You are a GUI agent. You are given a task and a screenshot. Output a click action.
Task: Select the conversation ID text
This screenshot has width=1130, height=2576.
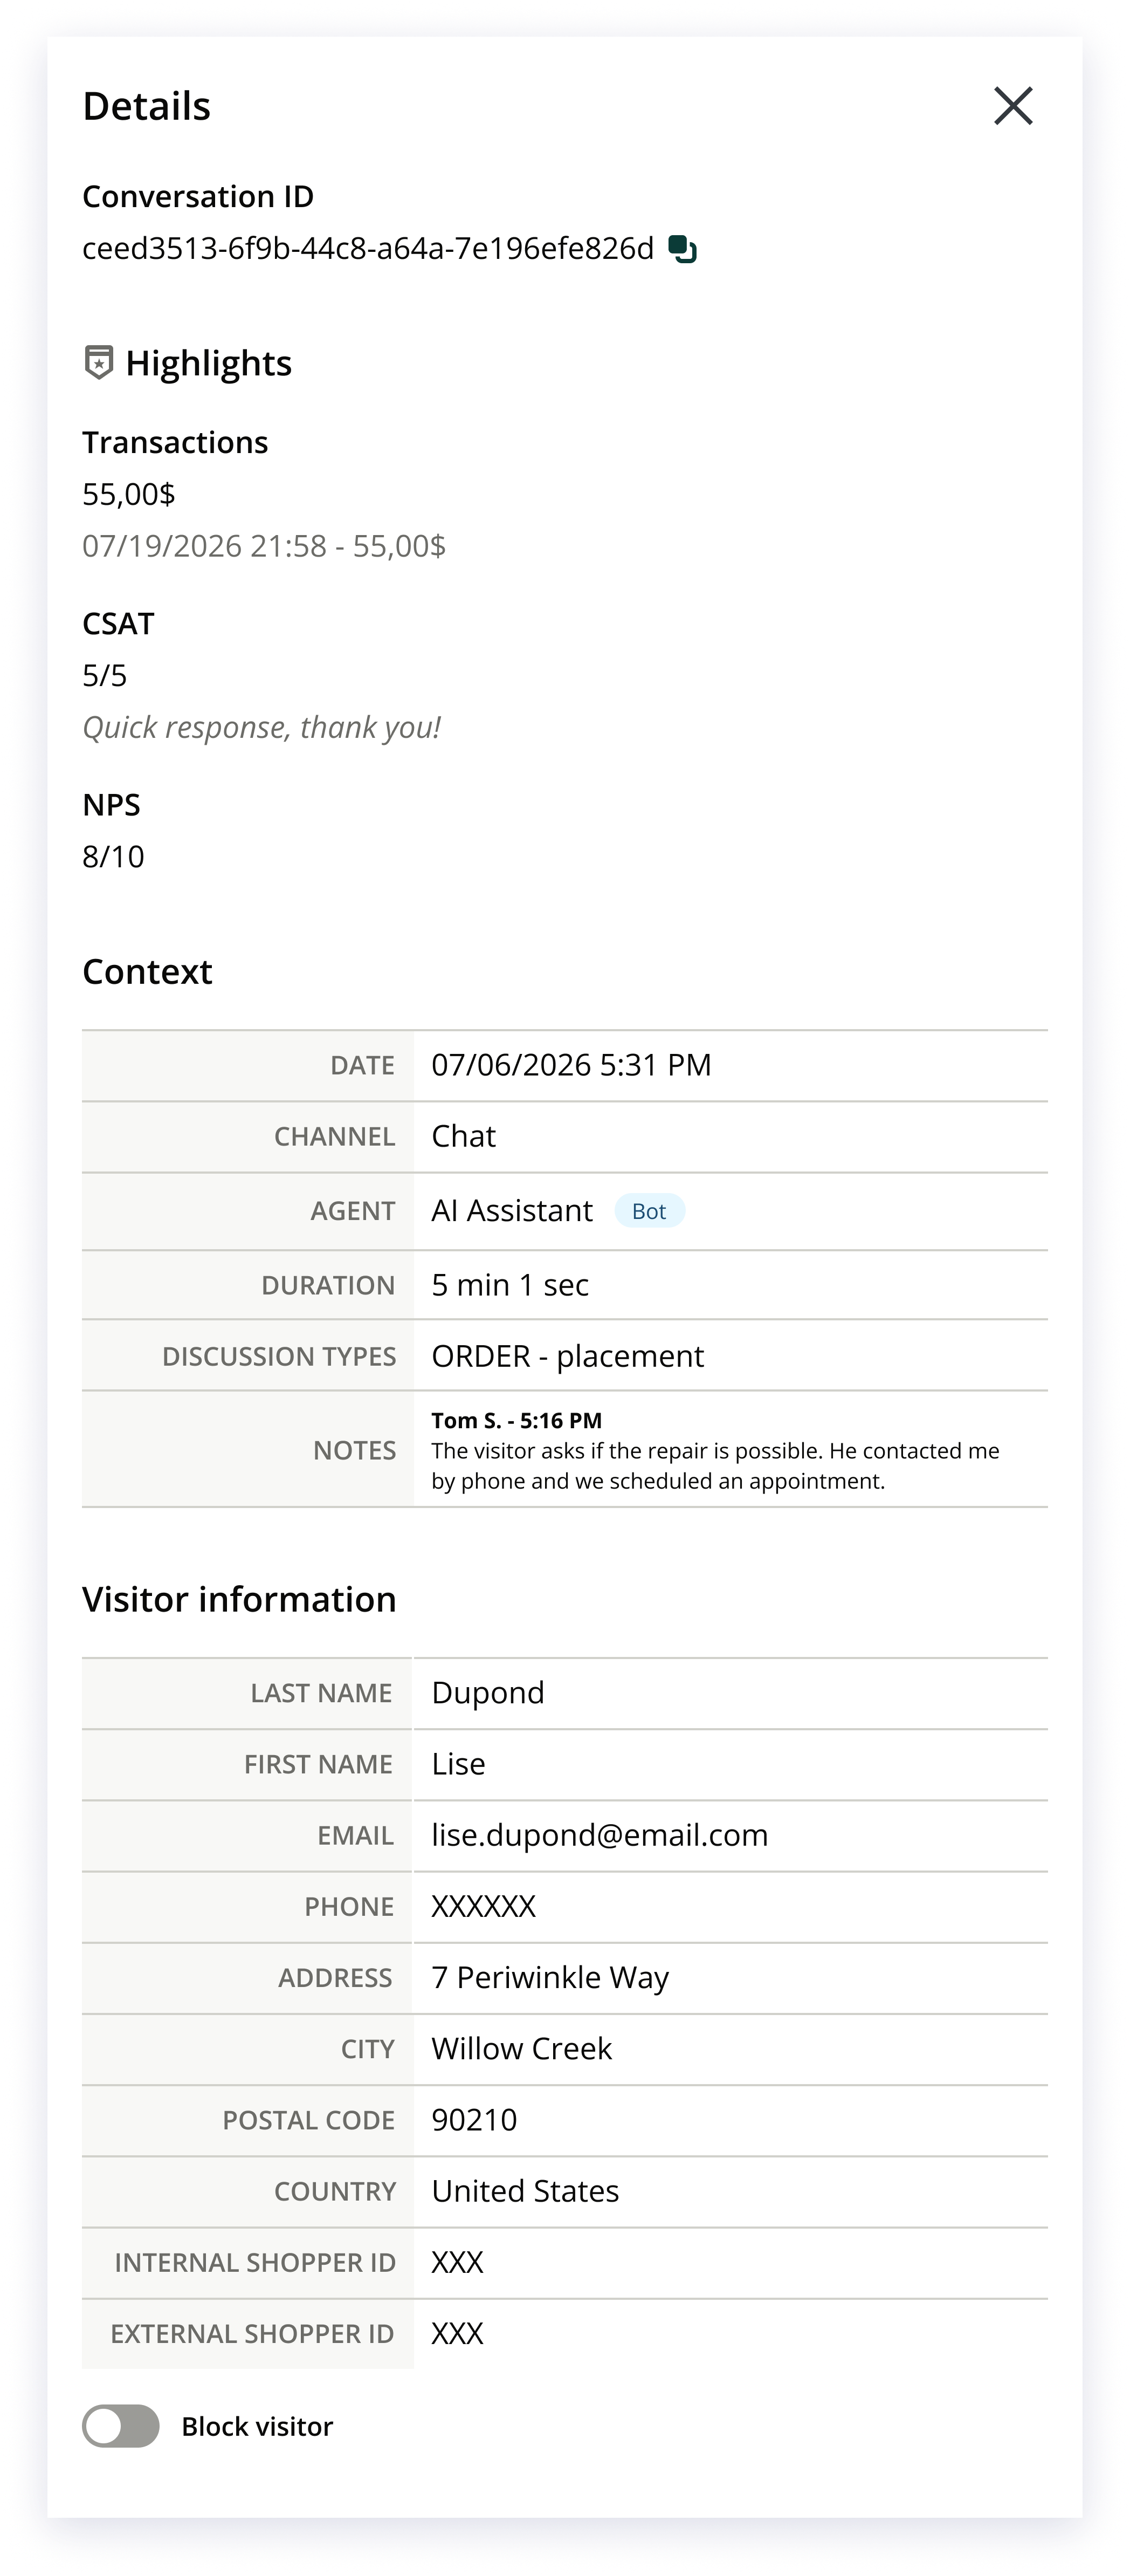tap(368, 248)
